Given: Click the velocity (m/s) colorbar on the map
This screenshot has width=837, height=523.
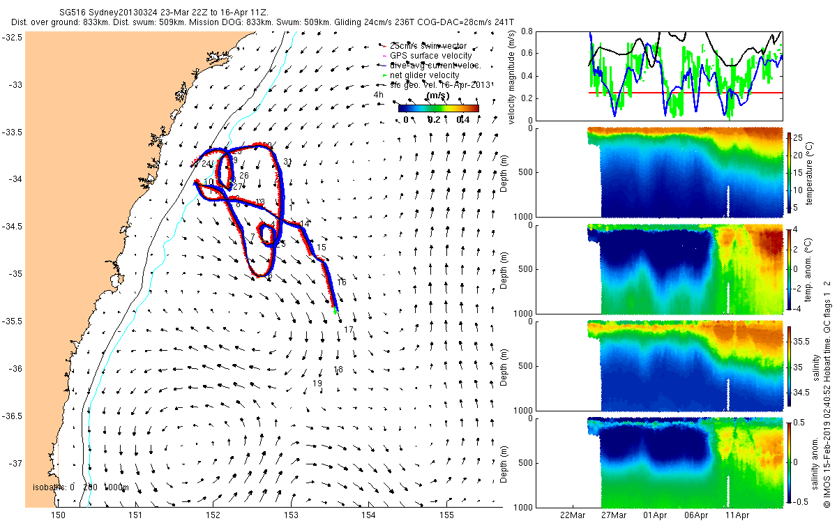Looking at the screenshot, I should (x=439, y=108).
